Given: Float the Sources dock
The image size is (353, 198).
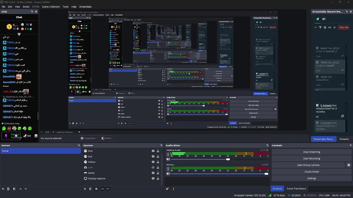Looking at the screenshot, I should tap(161, 145).
